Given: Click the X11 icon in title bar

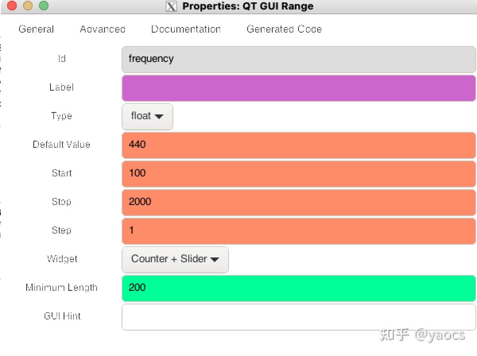Looking at the screenshot, I should coord(171,6).
